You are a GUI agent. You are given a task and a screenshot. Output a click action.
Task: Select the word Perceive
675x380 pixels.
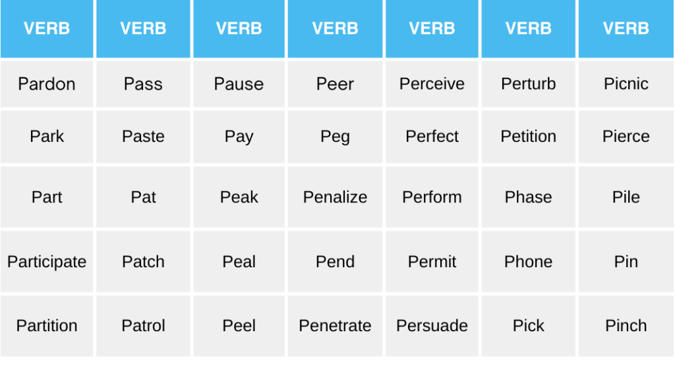click(x=432, y=84)
